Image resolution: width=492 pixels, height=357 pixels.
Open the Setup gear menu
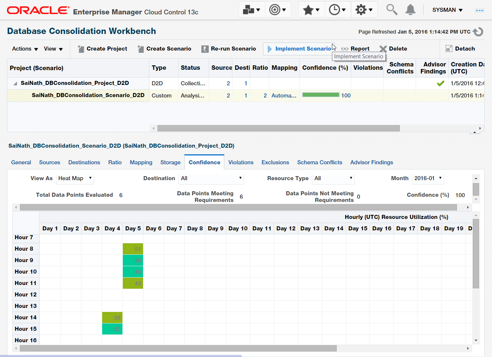364,10
